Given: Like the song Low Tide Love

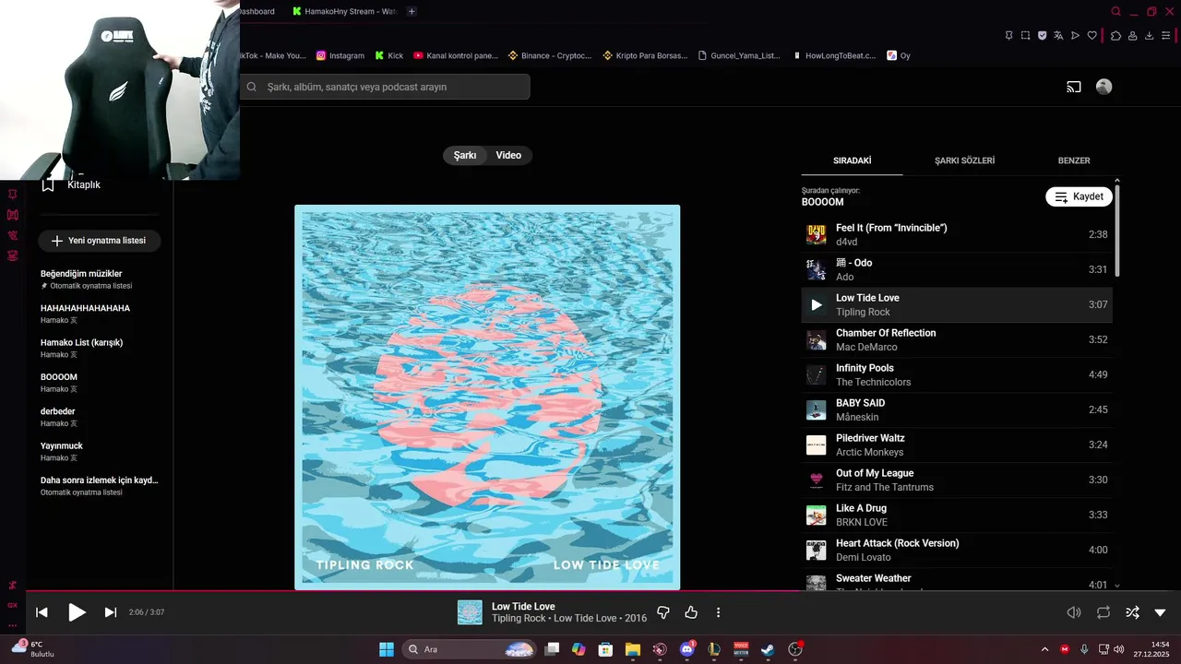Looking at the screenshot, I should point(691,612).
